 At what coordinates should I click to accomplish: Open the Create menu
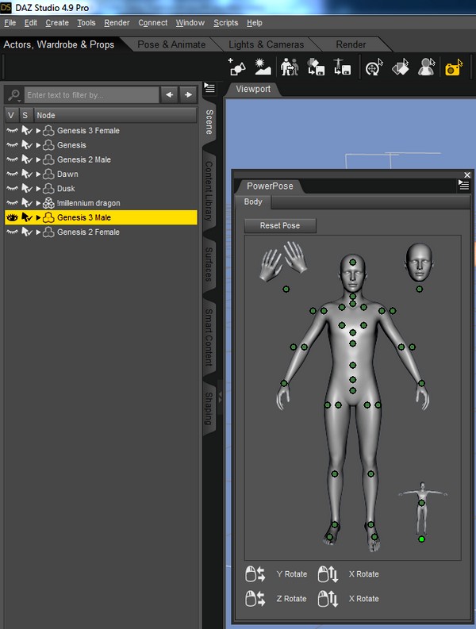click(57, 23)
